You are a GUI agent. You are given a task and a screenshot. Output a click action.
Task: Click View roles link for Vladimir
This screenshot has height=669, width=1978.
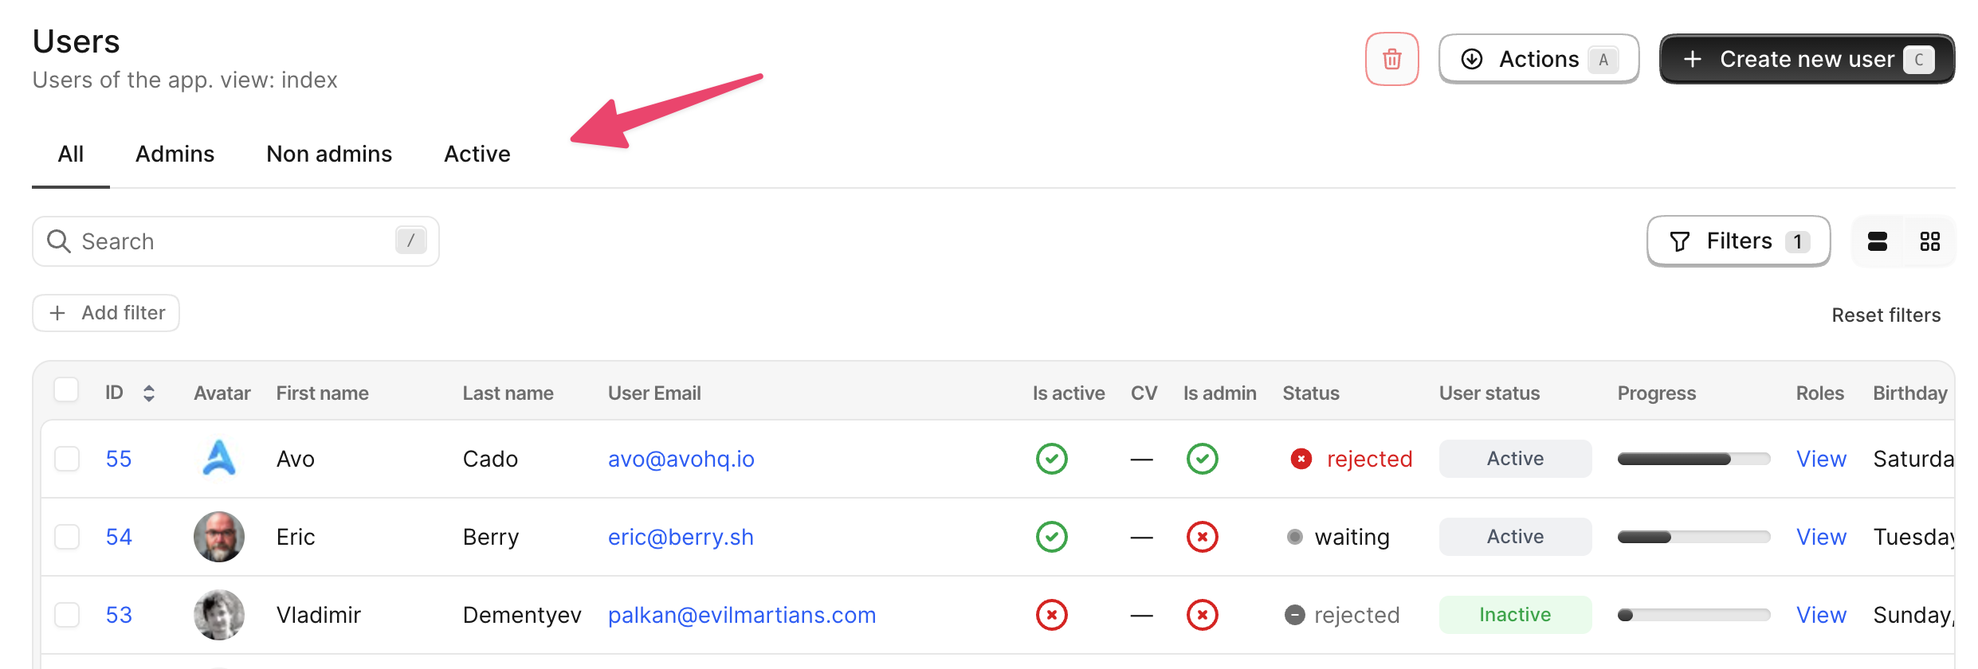click(x=1821, y=615)
